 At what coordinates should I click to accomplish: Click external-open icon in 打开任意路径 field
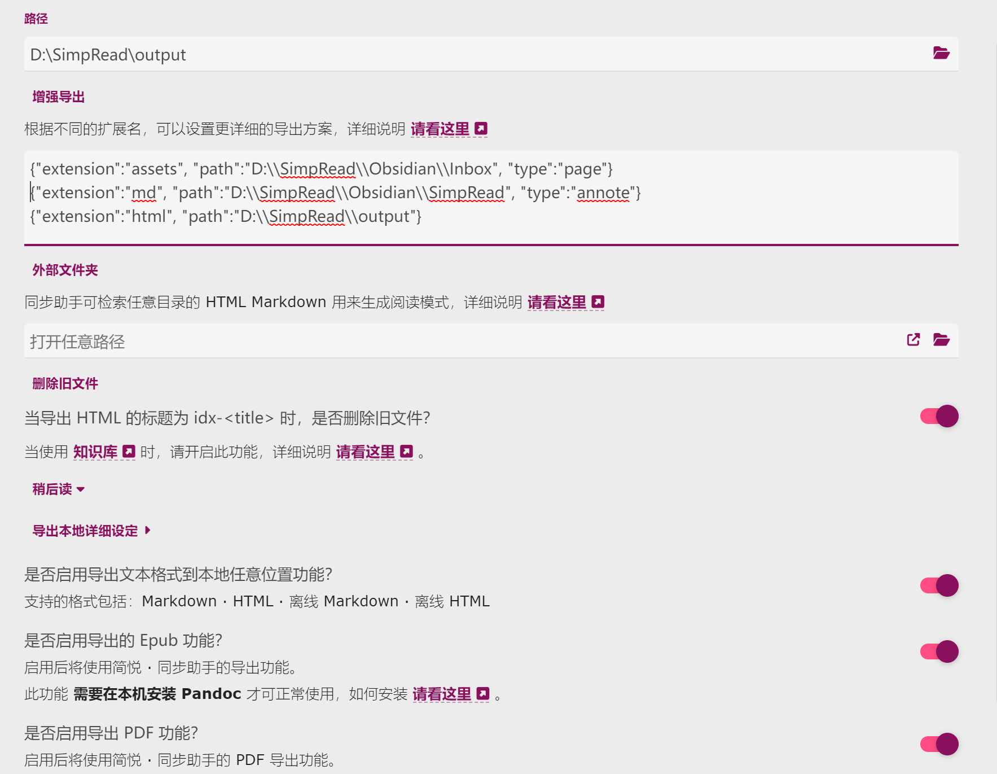(x=913, y=340)
